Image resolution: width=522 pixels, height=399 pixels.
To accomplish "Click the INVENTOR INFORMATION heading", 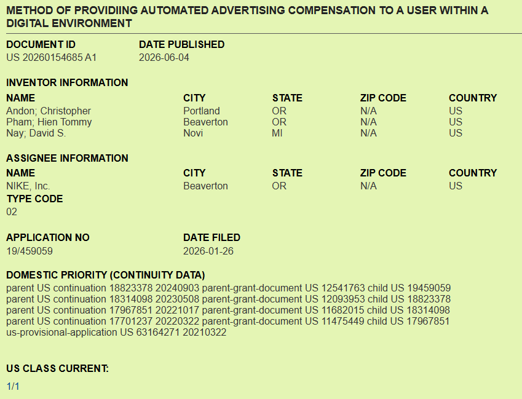I will [x=67, y=82].
